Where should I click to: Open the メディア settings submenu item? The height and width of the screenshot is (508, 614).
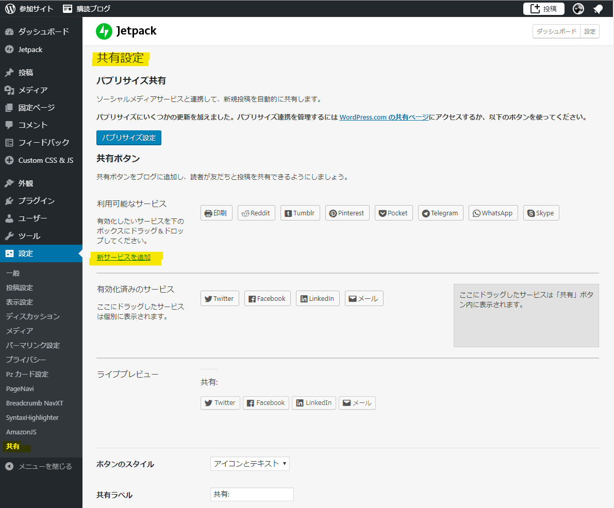pyautogui.click(x=20, y=331)
